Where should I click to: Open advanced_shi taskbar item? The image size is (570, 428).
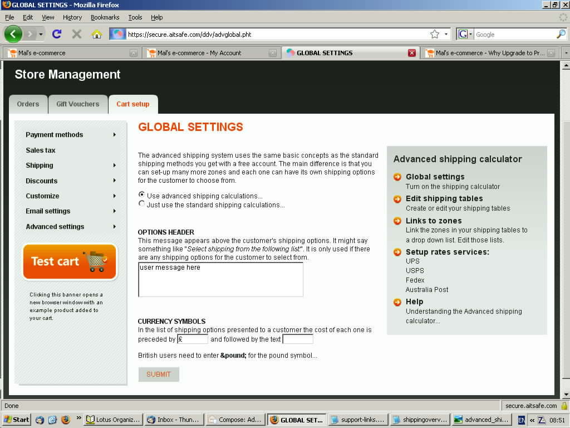481,420
